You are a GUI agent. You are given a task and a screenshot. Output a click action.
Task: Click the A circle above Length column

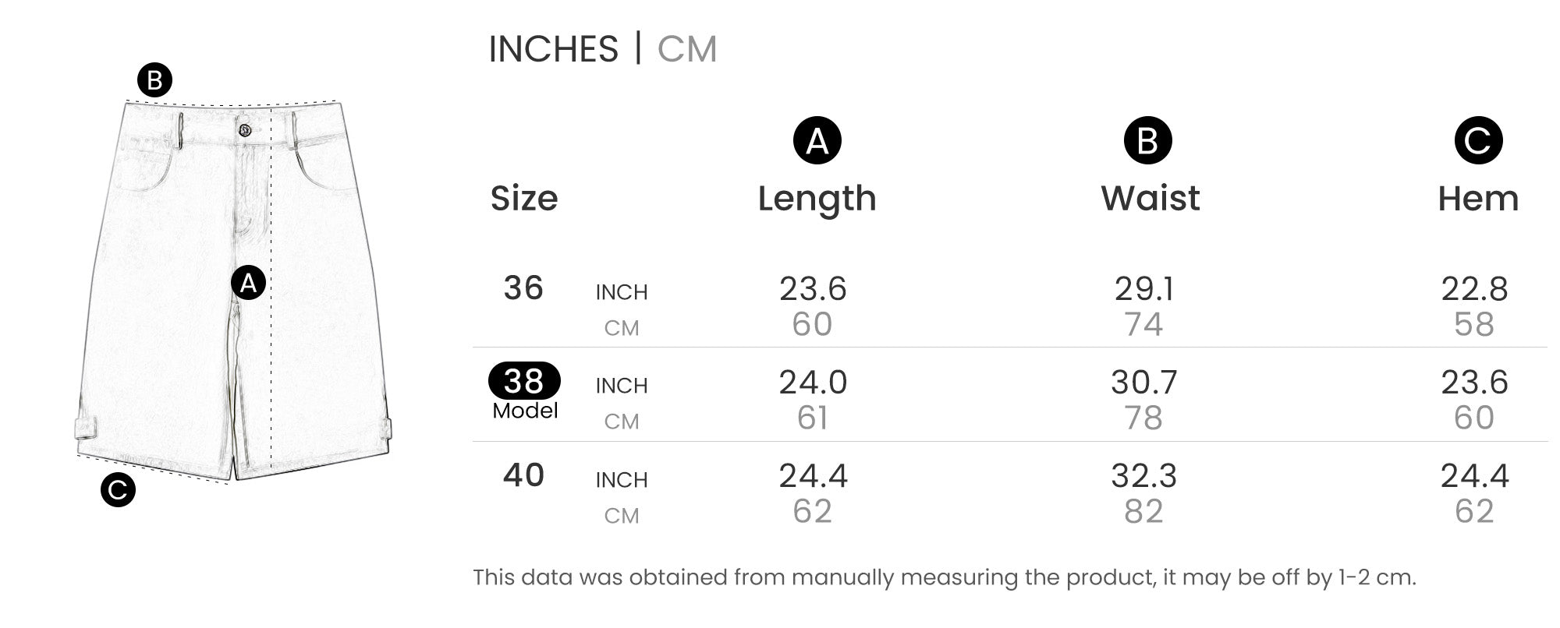click(817, 141)
